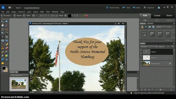Toggle Background layer visibility eye

point(141,64)
